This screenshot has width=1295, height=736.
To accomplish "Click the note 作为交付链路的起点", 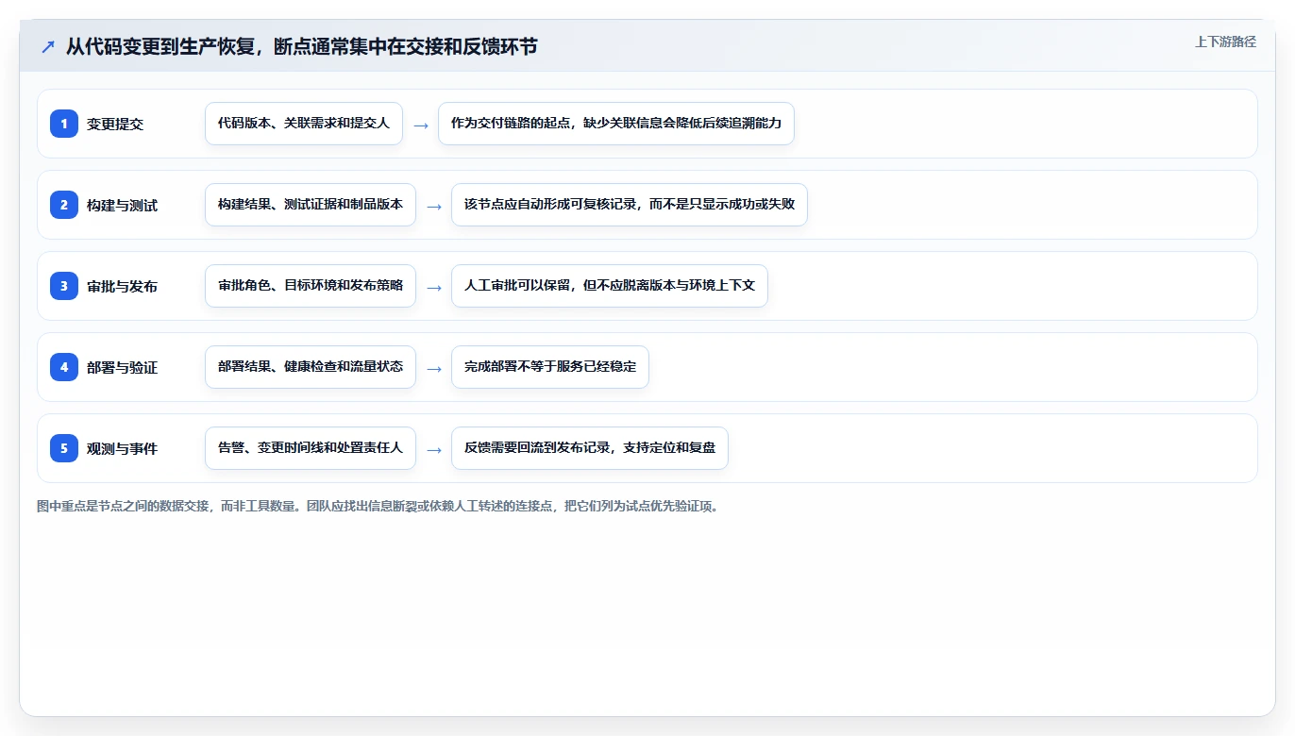I will tap(616, 124).
